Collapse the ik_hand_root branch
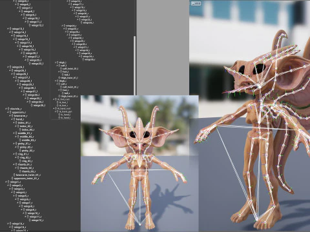This screenshot has width=310, height=232. (54, 109)
